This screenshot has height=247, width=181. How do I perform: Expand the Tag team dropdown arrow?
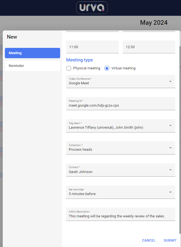click(x=170, y=126)
